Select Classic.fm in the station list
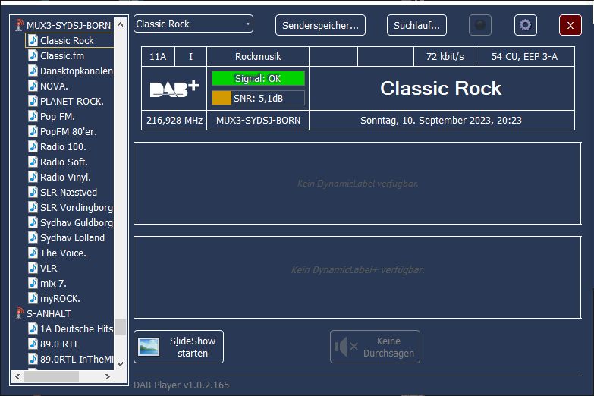This screenshot has height=396, width=594. pyautogui.click(x=61, y=55)
